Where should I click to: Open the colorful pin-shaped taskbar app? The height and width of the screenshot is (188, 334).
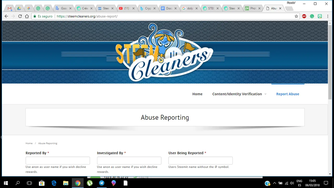coord(114,183)
